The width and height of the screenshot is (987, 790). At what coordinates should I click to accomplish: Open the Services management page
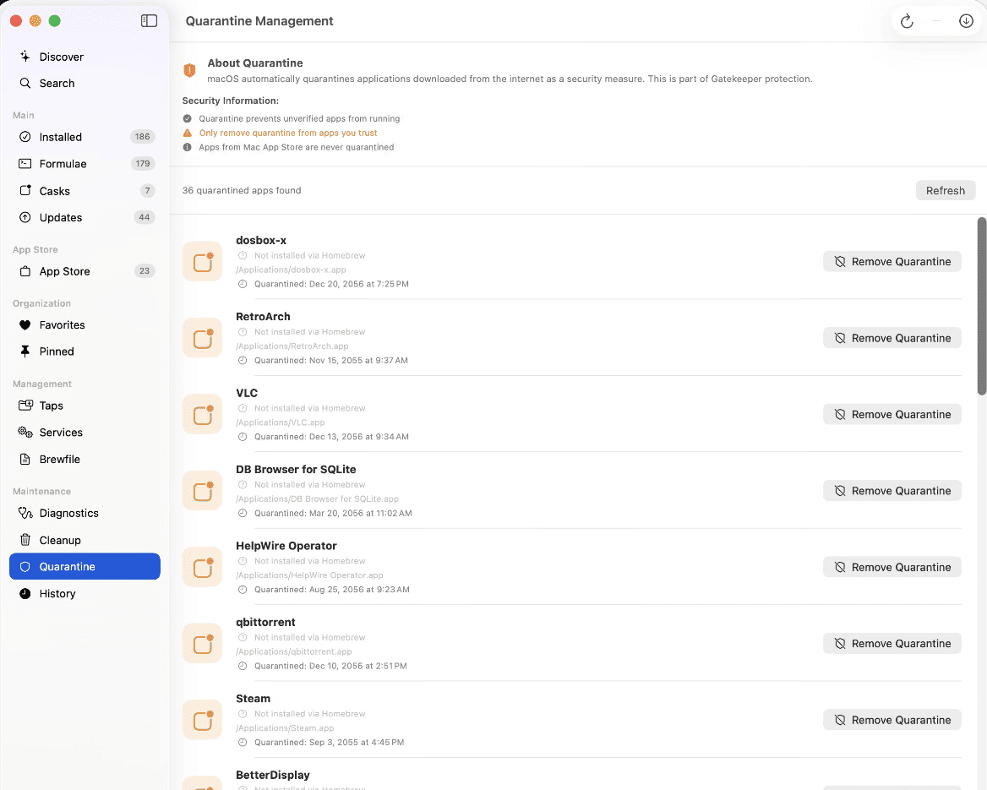pos(61,433)
